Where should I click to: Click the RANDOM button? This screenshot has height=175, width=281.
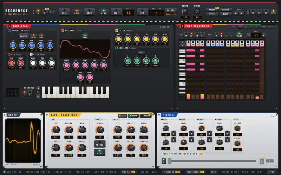(x=226, y=10)
